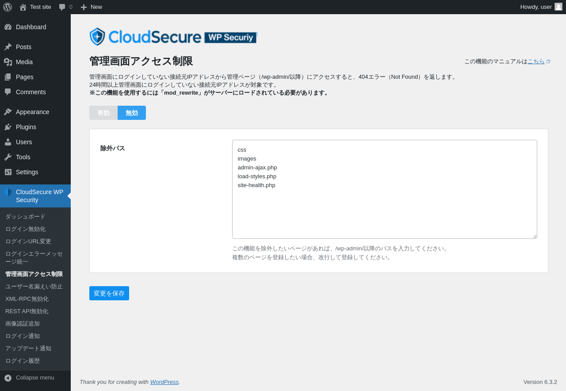Viewport: 566px width, 391px height.
Task: Click the site-health.php line in textarea
Action: click(256, 185)
